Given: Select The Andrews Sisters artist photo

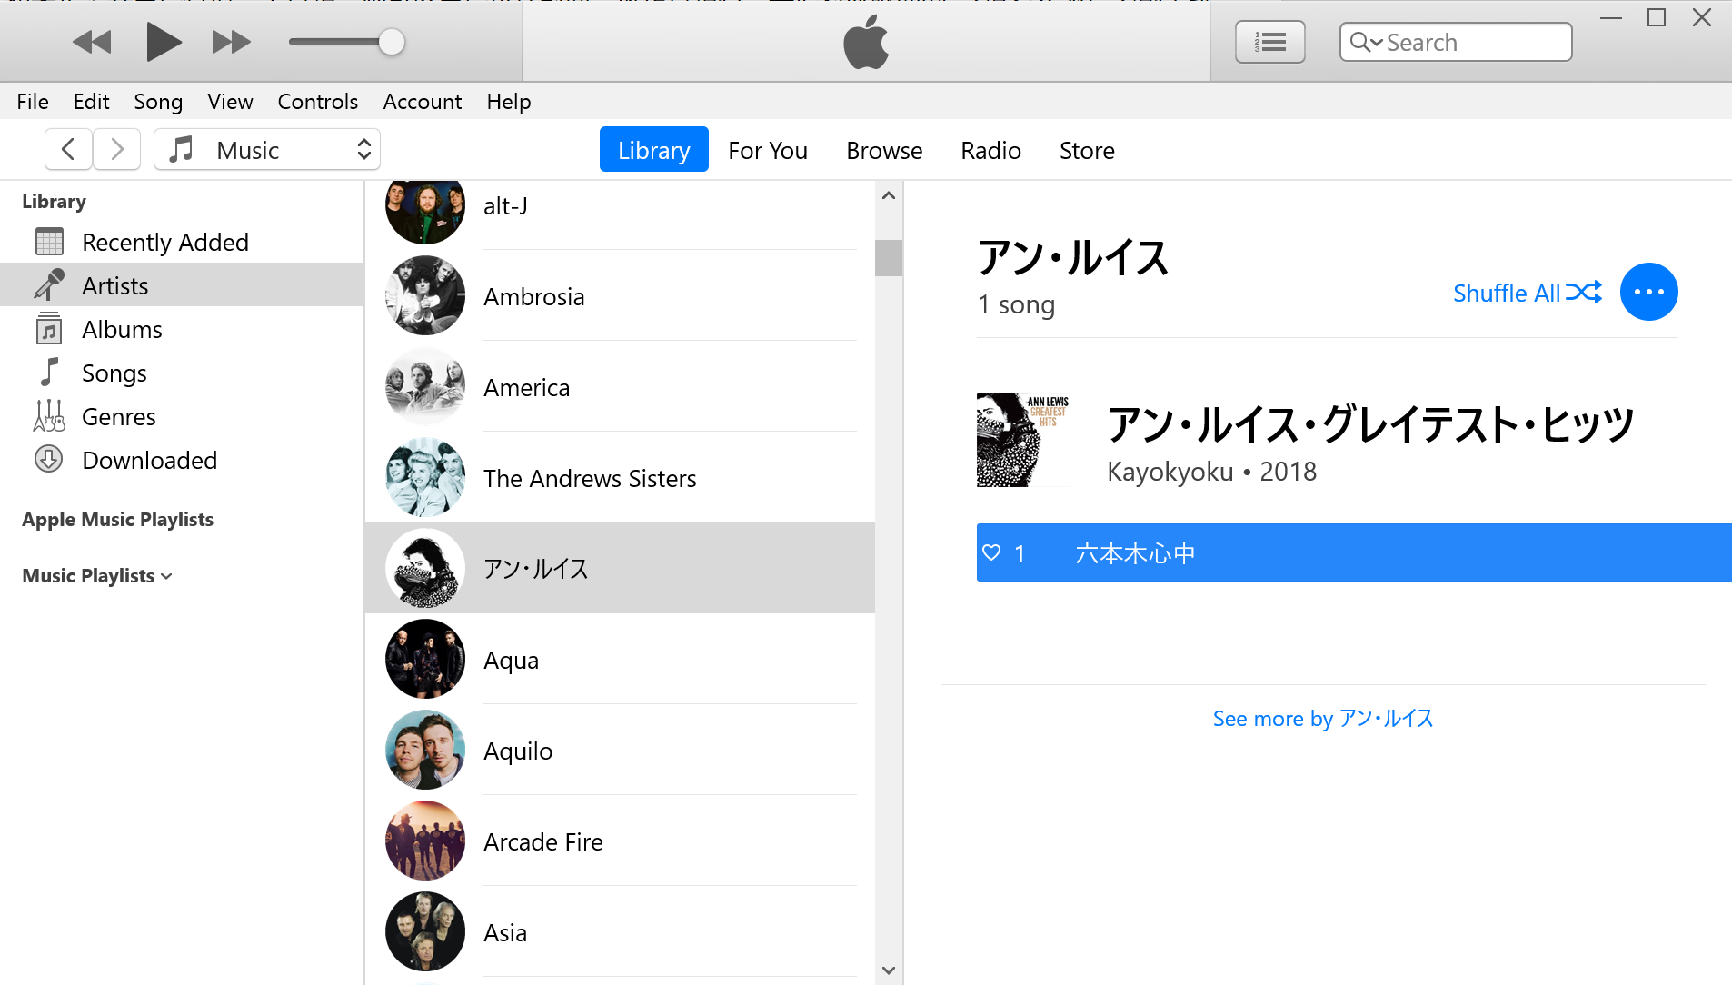Looking at the screenshot, I should pos(425,477).
